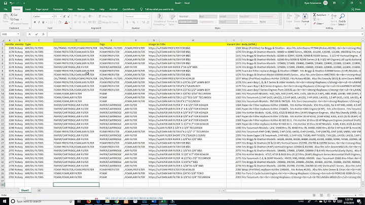Click the Type here to search box
This screenshot has width=365, height=205.
point(42,201)
